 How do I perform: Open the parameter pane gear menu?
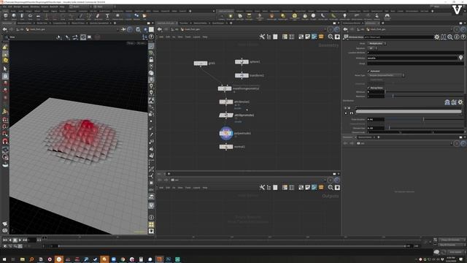[436, 37]
